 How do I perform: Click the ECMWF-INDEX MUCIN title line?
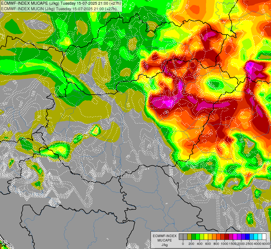[59, 9]
